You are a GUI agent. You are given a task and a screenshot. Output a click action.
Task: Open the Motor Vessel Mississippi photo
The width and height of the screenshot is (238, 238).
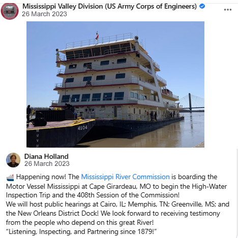(115, 84)
